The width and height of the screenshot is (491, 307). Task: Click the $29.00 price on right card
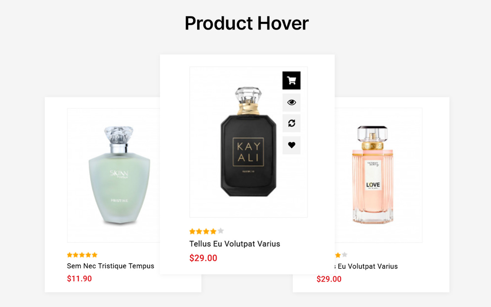(x=329, y=279)
